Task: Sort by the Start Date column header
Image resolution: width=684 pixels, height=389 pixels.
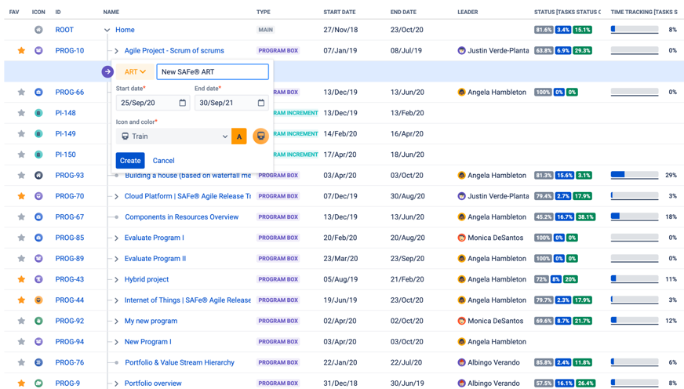Action: [x=339, y=13]
